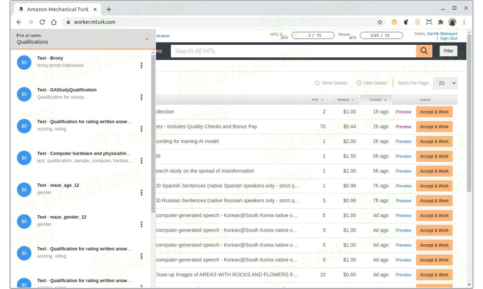This screenshot has height=289, width=483.
Task: Accept & Work the misinformation study HIT
Action: pyautogui.click(x=434, y=171)
